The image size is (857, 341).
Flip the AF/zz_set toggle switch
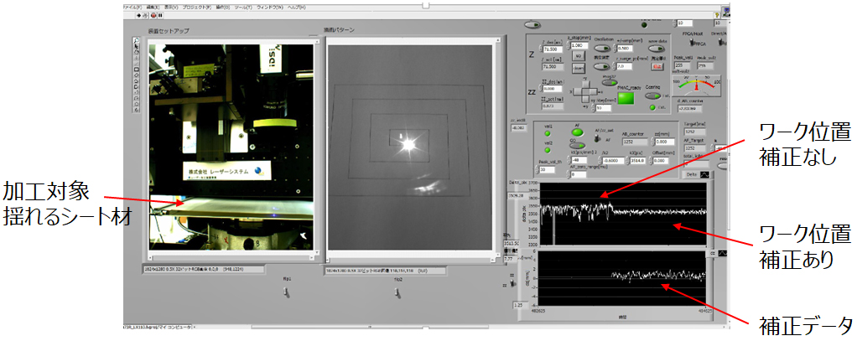point(595,139)
